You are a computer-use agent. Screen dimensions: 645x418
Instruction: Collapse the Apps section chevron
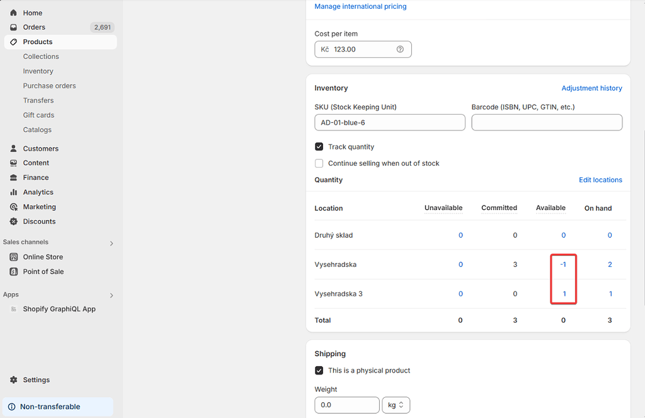(x=111, y=294)
